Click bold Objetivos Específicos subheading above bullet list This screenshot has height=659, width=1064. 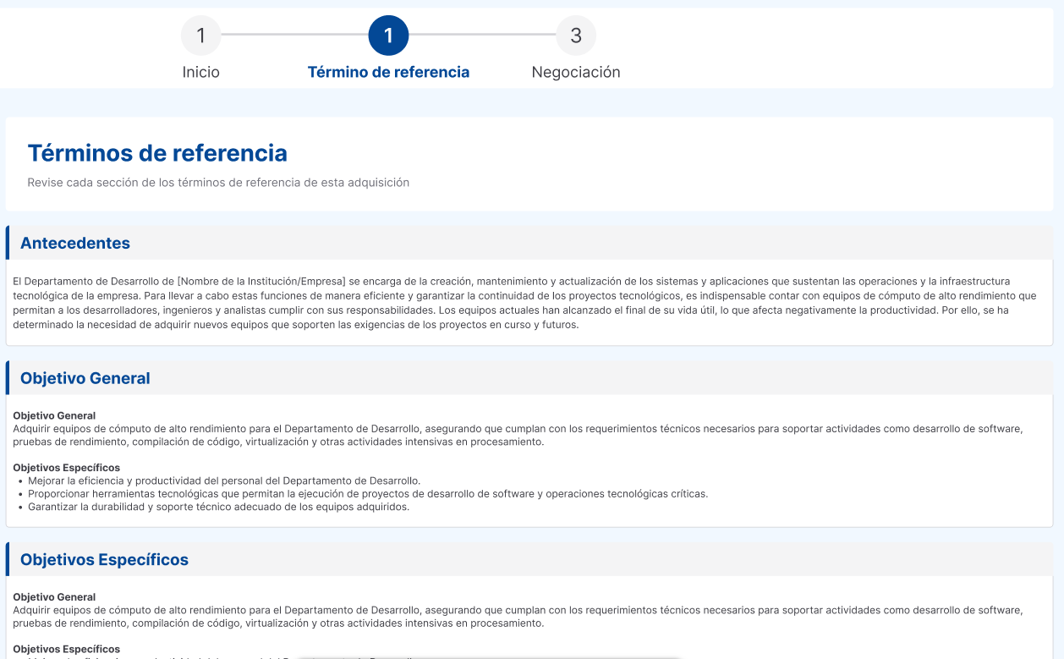pos(66,468)
